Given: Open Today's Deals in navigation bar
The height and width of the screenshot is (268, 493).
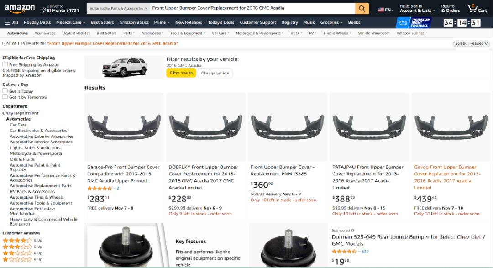Looking at the screenshot, I should [221, 22].
